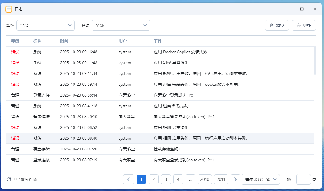Open the 模块 filter dropdown
324x191 pixels.
121,25
